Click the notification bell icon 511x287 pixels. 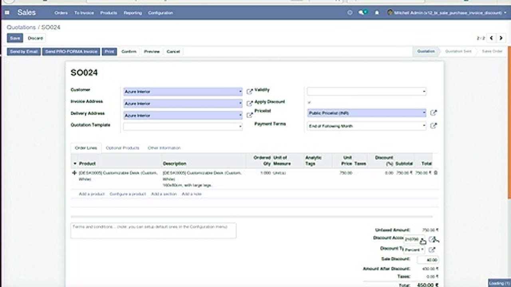[x=377, y=13]
